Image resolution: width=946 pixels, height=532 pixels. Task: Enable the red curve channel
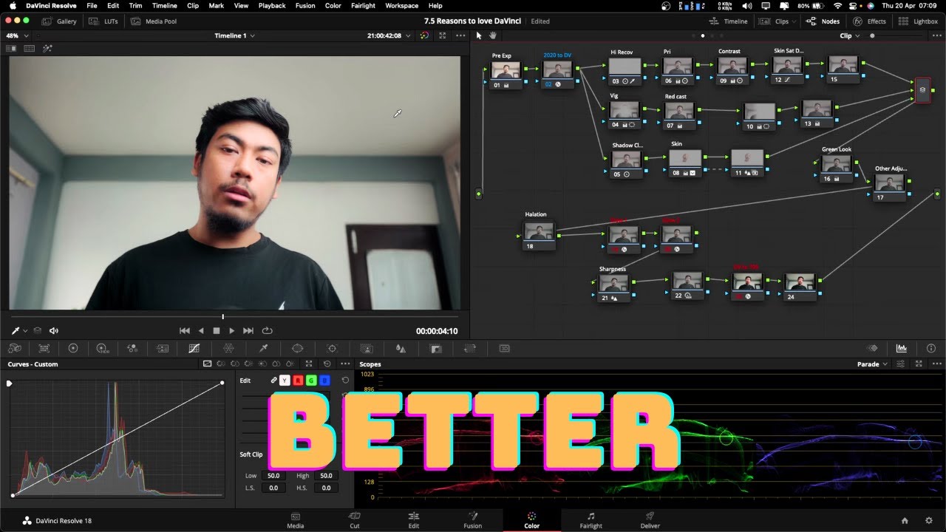click(299, 381)
